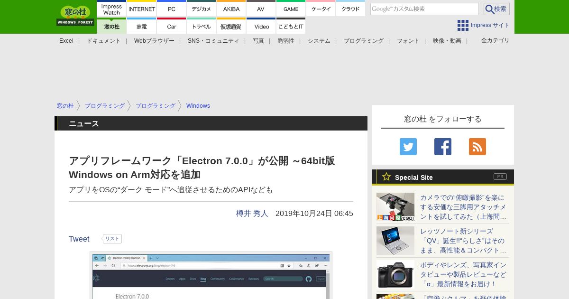Open the 家電 Watch tab
Image resolution: width=569 pixels, height=299 pixels.
point(142,26)
